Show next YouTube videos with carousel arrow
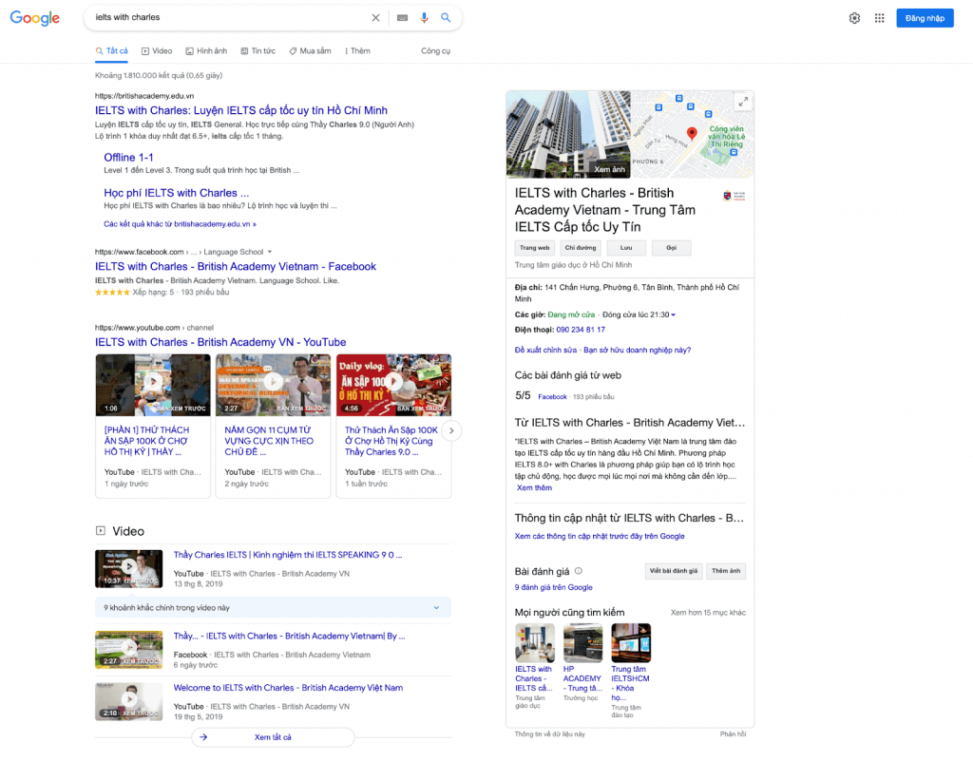The width and height of the screenshot is (973, 761). (x=451, y=430)
